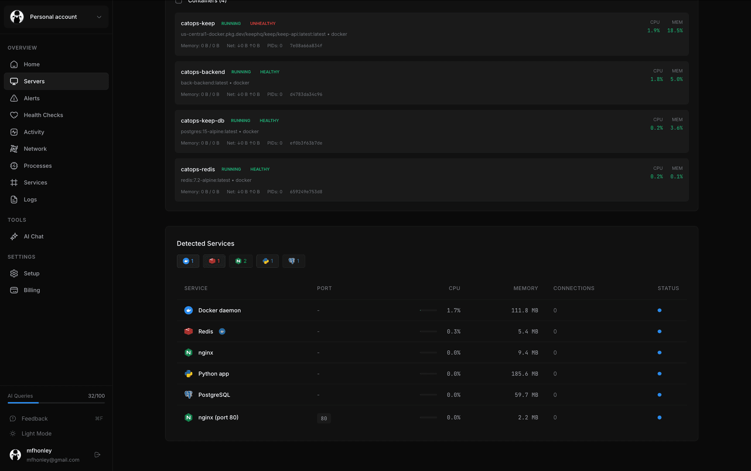Open the Personal account dropdown

[x=56, y=17]
